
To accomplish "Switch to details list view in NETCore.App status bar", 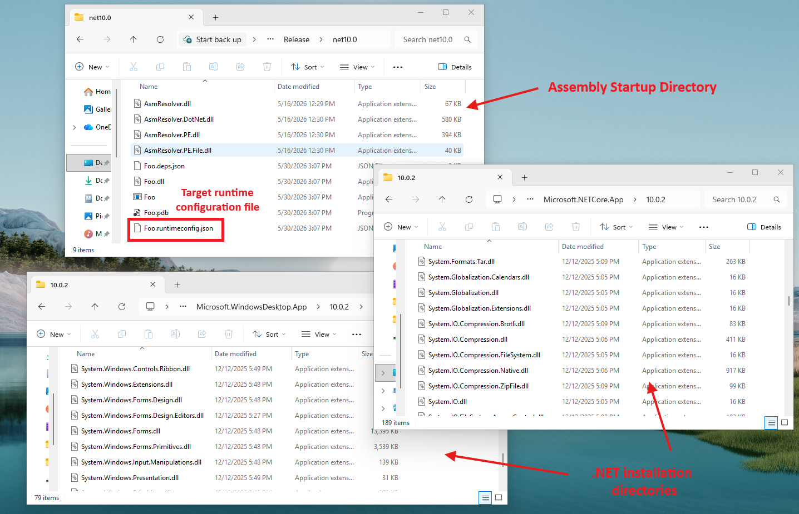I will coord(771,423).
